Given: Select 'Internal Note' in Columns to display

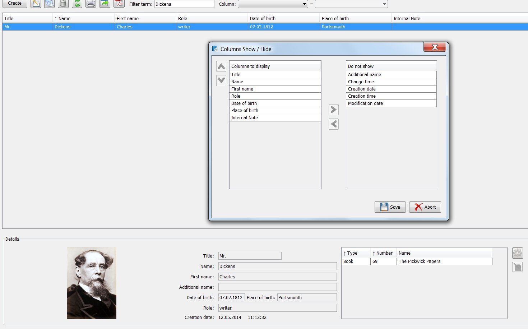Looking at the screenshot, I should [x=275, y=118].
